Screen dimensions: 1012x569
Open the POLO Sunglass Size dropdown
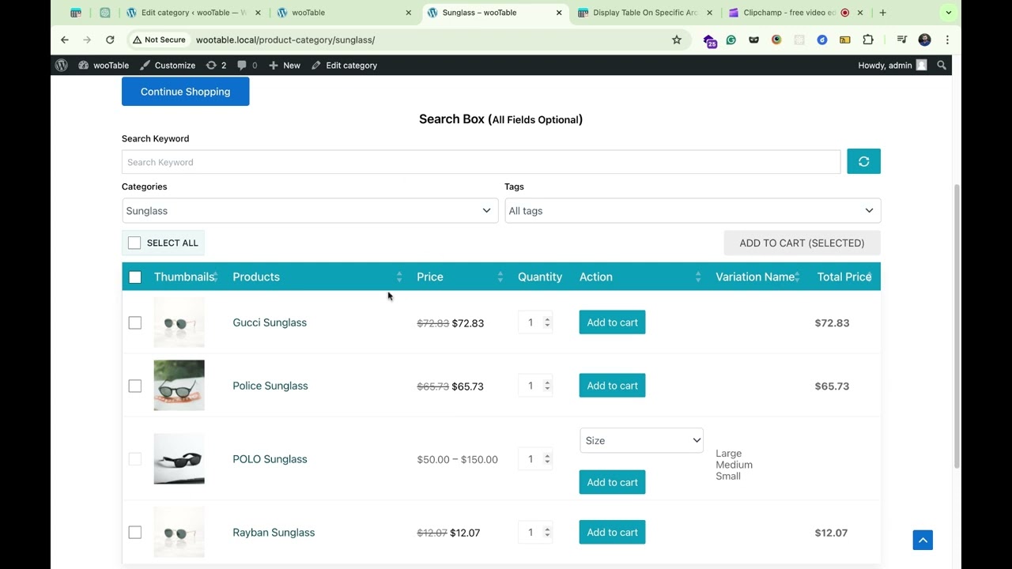(641, 440)
